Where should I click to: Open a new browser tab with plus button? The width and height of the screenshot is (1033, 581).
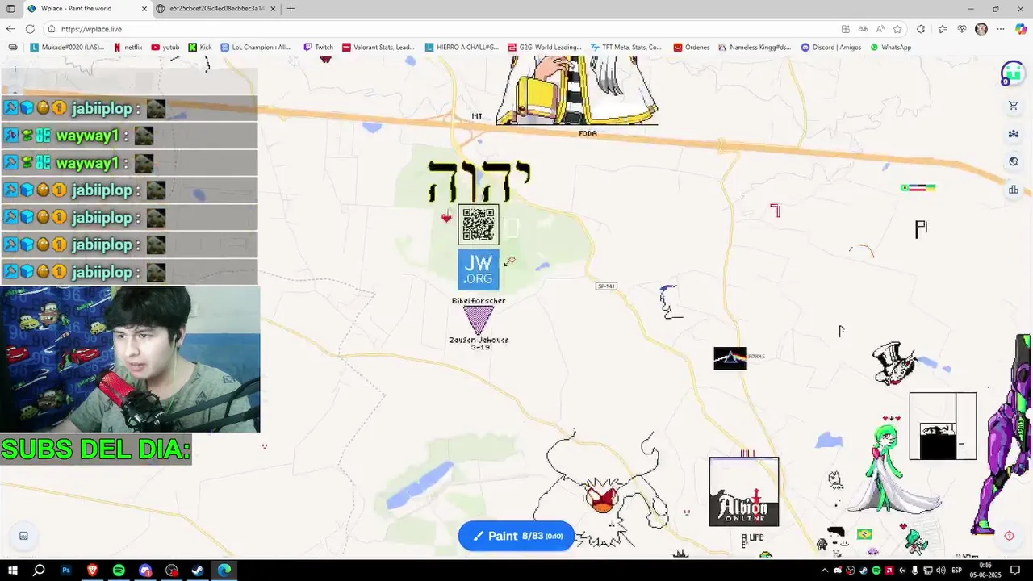[291, 9]
